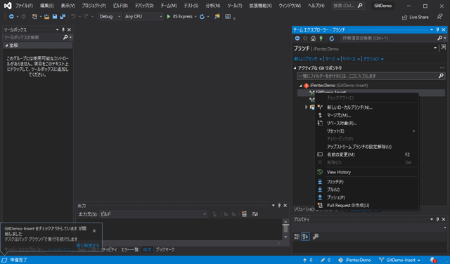Click the Save icon in toolbar

(55, 17)
